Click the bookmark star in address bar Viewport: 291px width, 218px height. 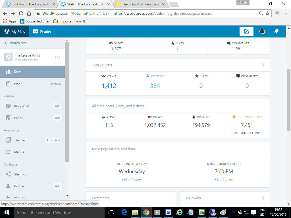267,13
